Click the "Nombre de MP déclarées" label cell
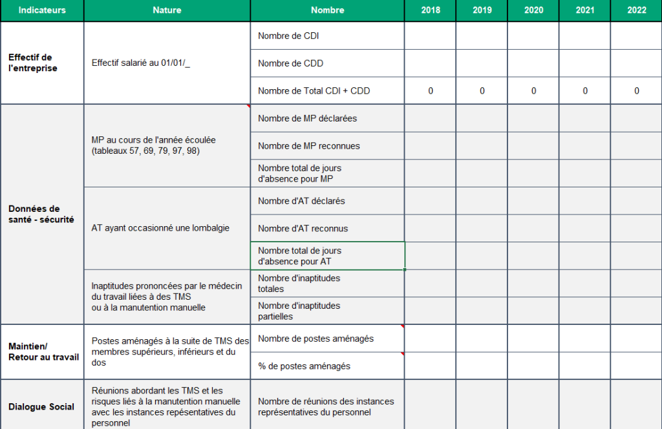Image resolution: width=662 pixels, height=429 pixels. click(x=327, y=118)
